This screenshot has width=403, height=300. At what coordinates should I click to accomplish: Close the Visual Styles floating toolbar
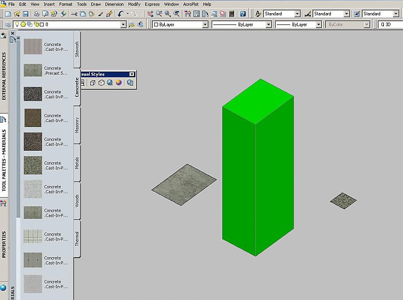tap(132, 74)
